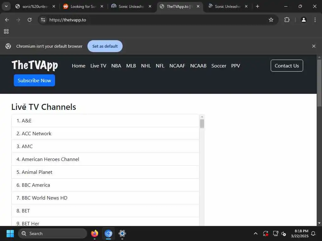Click the Chromium taskbar icon
322x241 pixels.
[x=108, y=233]
